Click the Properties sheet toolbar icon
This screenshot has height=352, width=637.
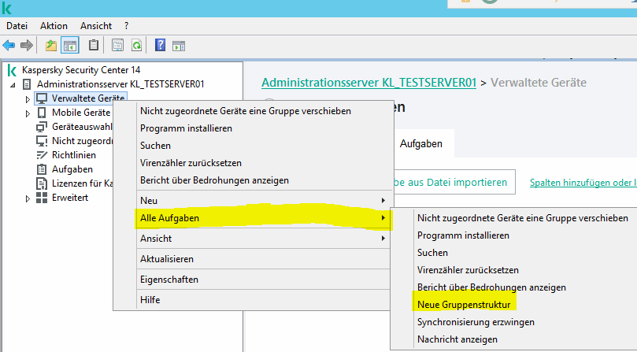point(117,45)
